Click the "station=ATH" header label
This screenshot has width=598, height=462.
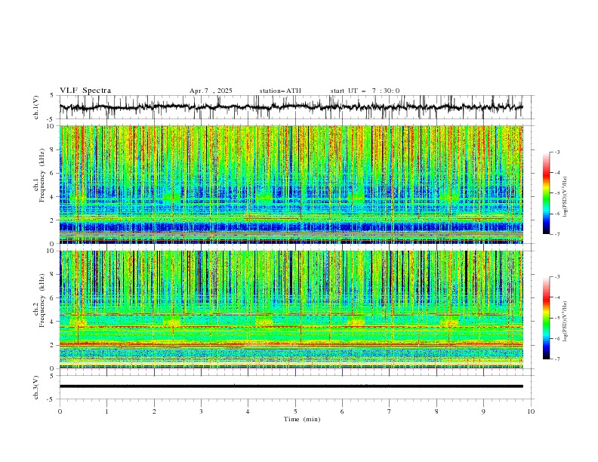pyautogui.click(x=280, y=91)
